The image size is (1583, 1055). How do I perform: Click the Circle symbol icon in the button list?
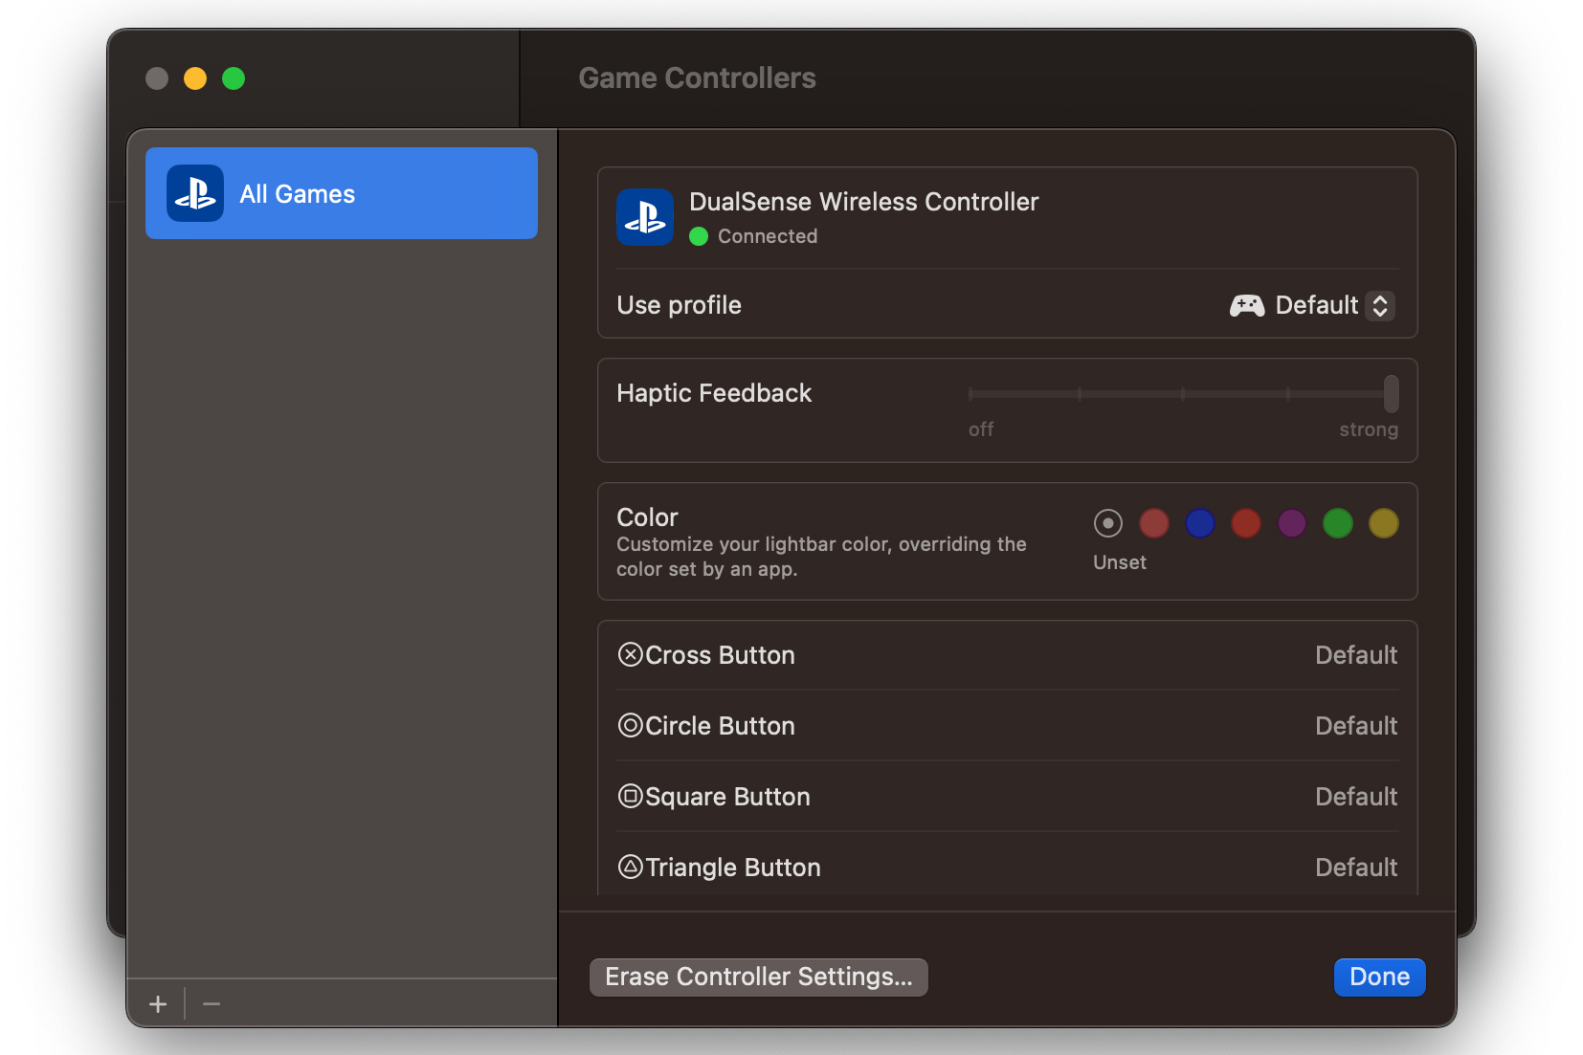click(x=631, y=725)
